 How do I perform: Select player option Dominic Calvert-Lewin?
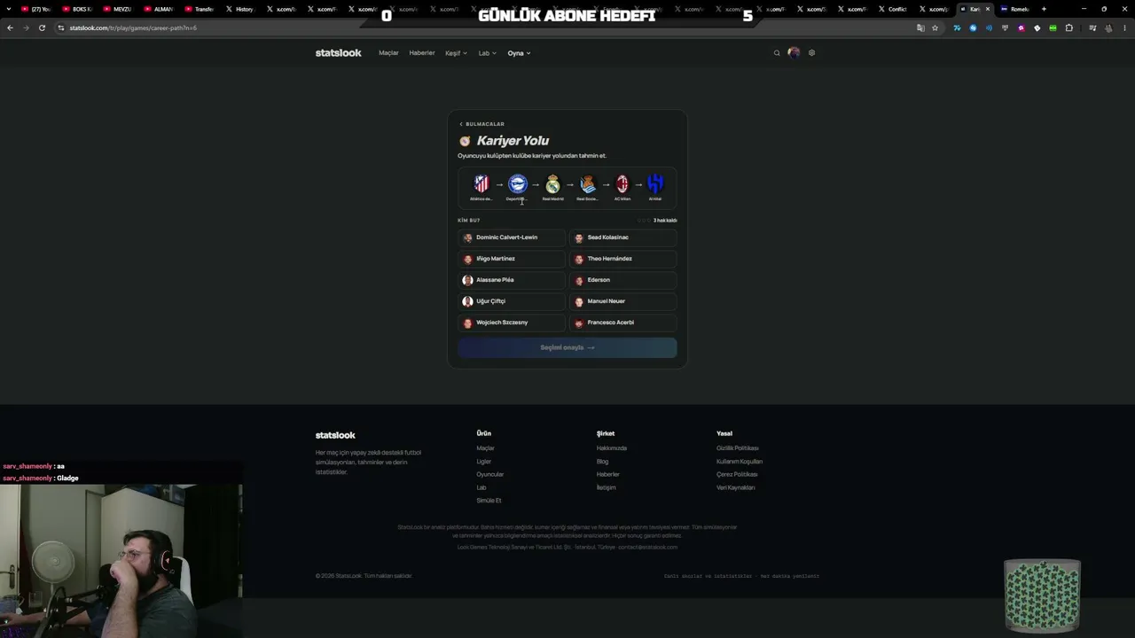(x=512, y=237)
